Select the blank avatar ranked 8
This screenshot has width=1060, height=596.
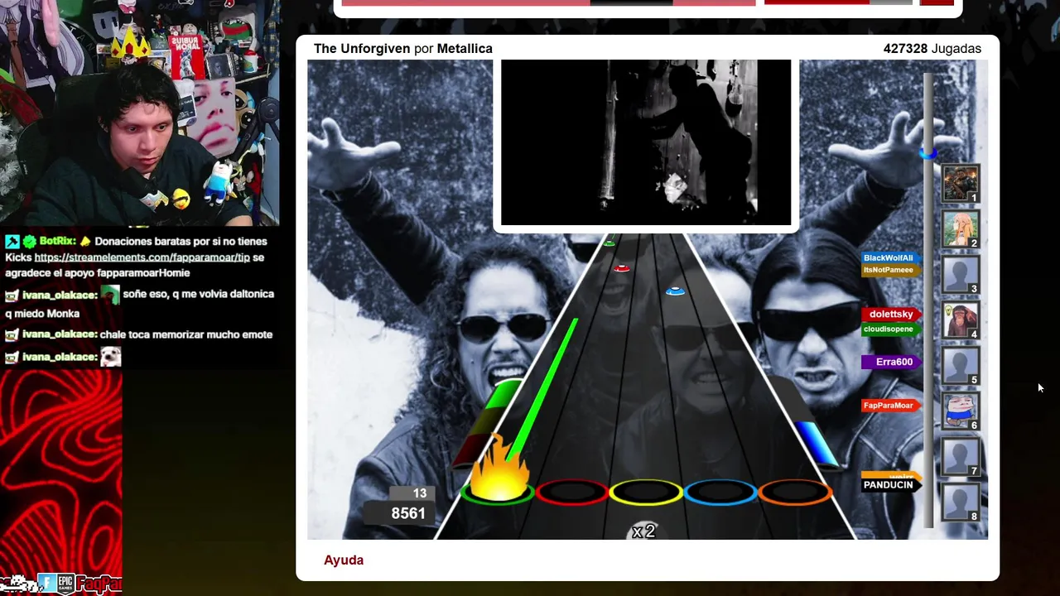point(961,502)
